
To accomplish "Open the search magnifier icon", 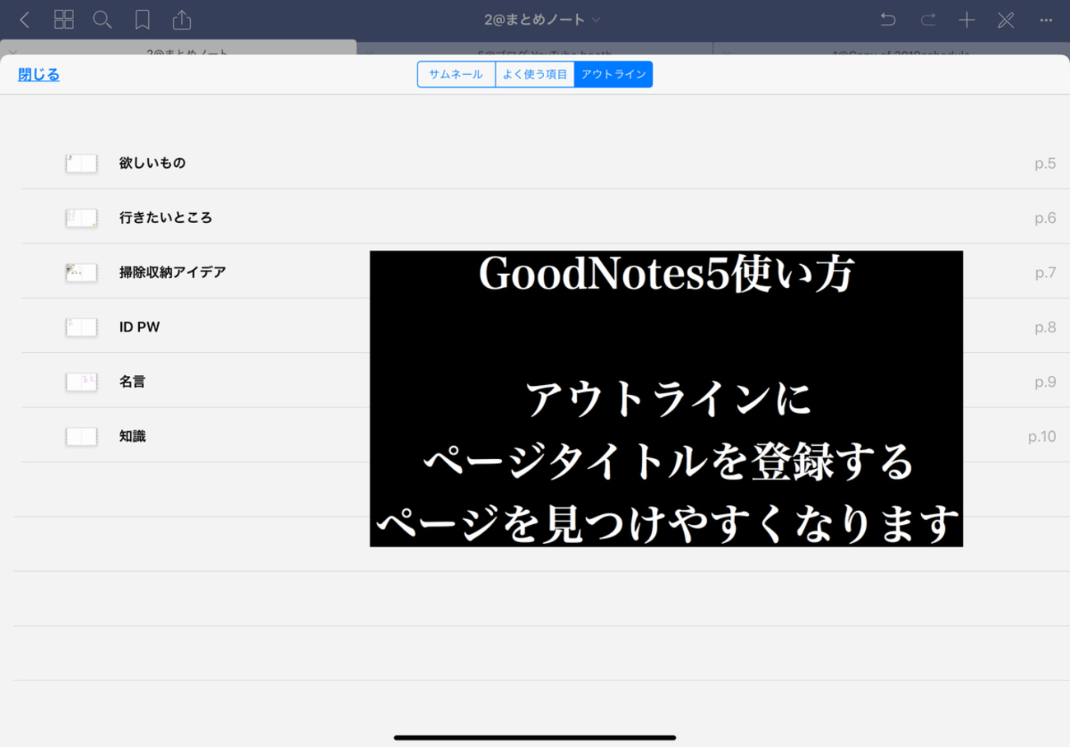I will (x=102, y=20).
